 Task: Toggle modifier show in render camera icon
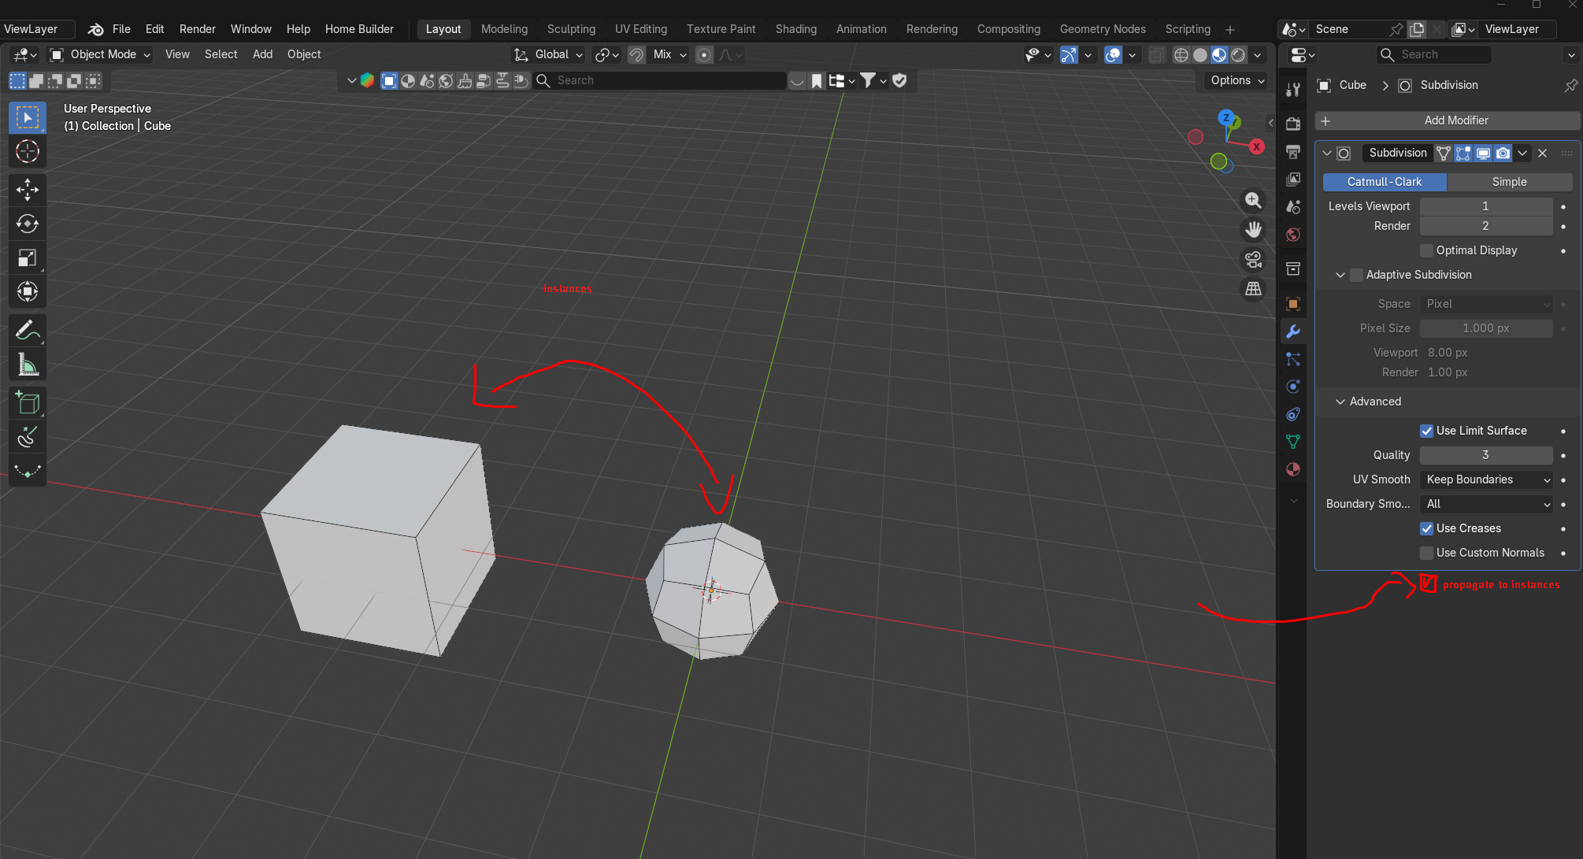tap(1503, 153)
